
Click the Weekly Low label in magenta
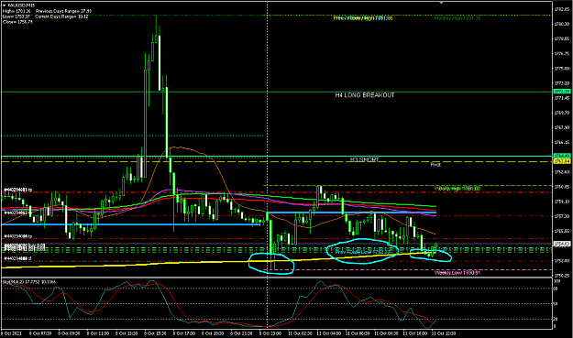(x=457, y=273)
